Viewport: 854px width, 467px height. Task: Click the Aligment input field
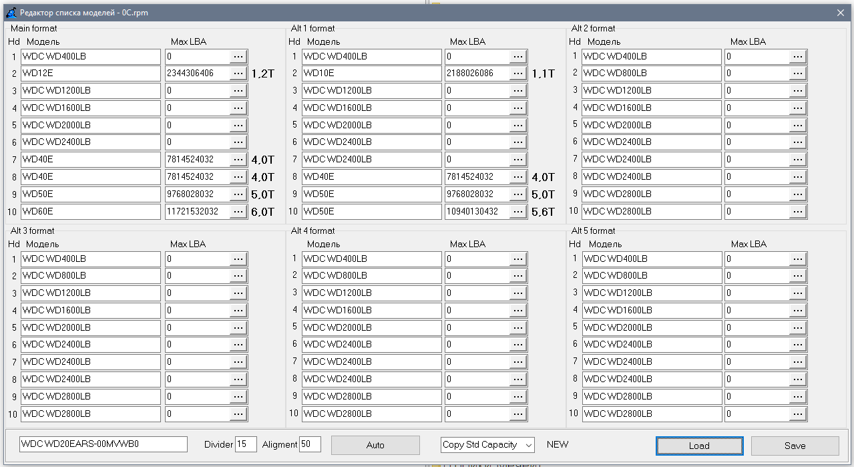click(310, 444)
